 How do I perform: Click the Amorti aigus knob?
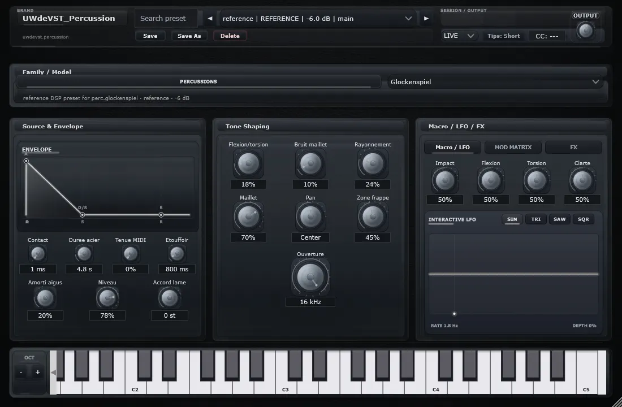pyautogui.click(x=45, y=298)
